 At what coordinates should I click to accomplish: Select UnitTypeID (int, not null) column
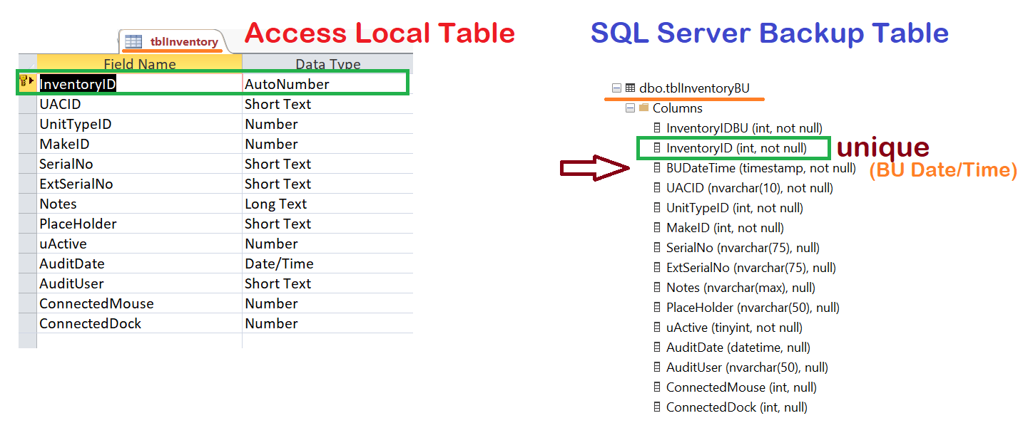point(735,208)
